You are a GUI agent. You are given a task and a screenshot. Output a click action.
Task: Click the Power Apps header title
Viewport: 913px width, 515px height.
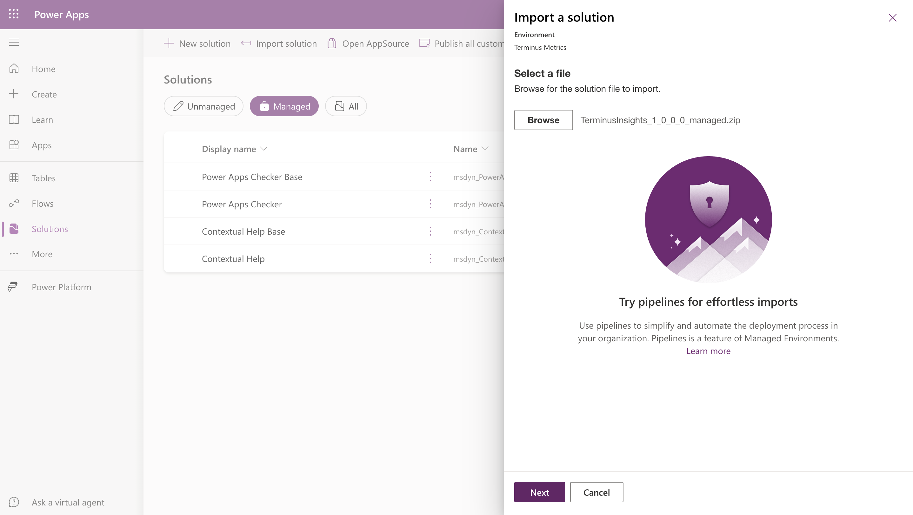[x=62, y=14]
